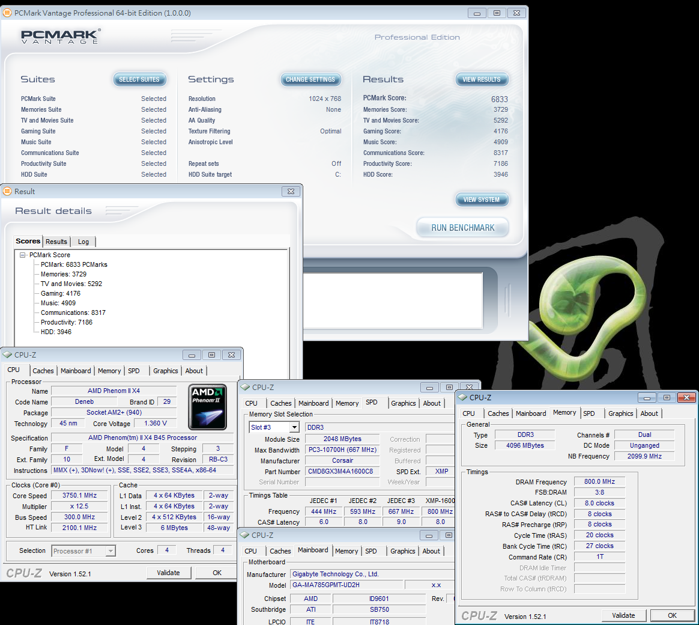The width and height of the screenshot is (699, 625).
Task: Click the View System button
Action: coord(482,200)
